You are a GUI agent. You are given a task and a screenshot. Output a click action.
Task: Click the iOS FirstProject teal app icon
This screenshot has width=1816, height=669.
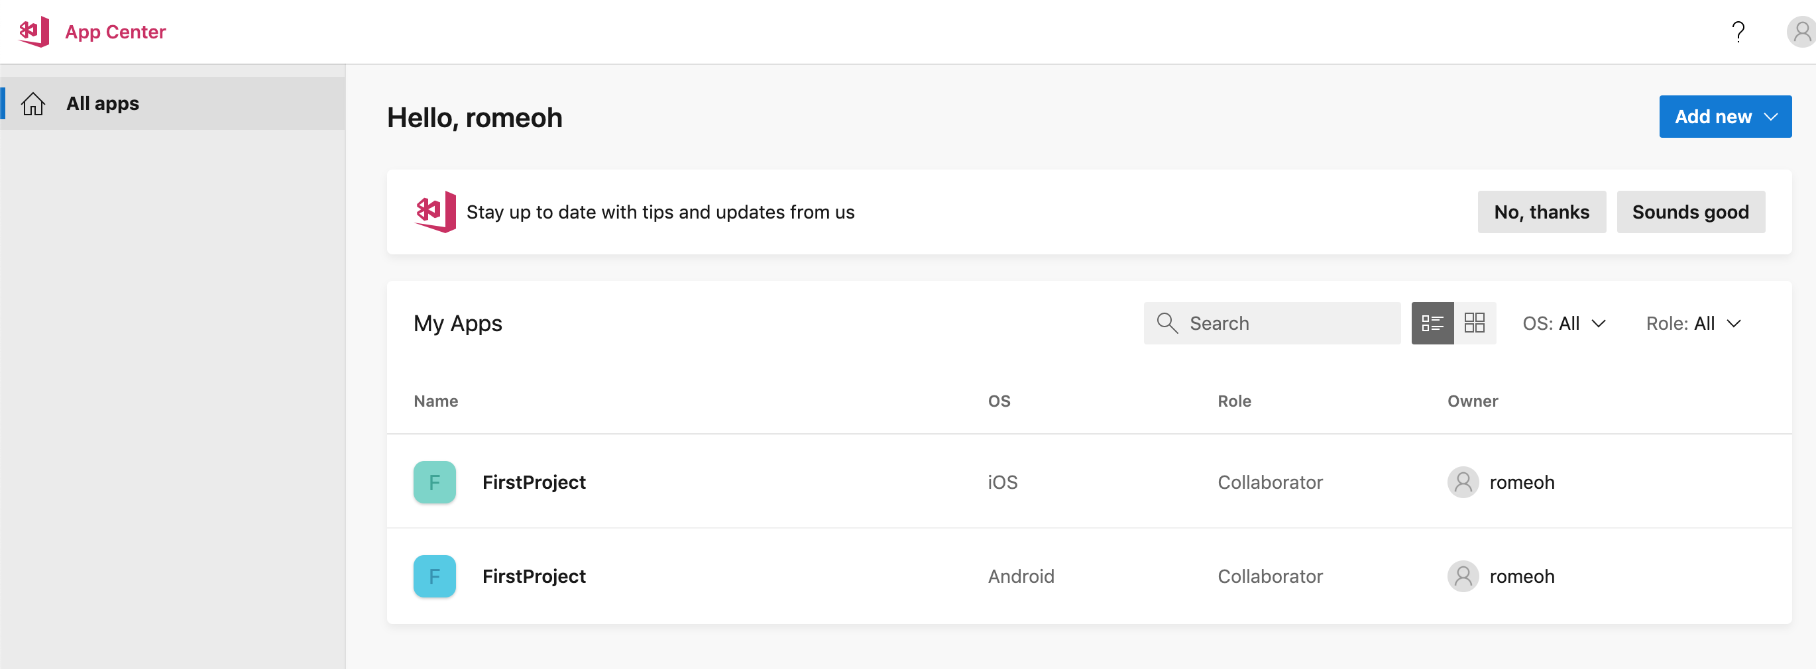[434, 482]
